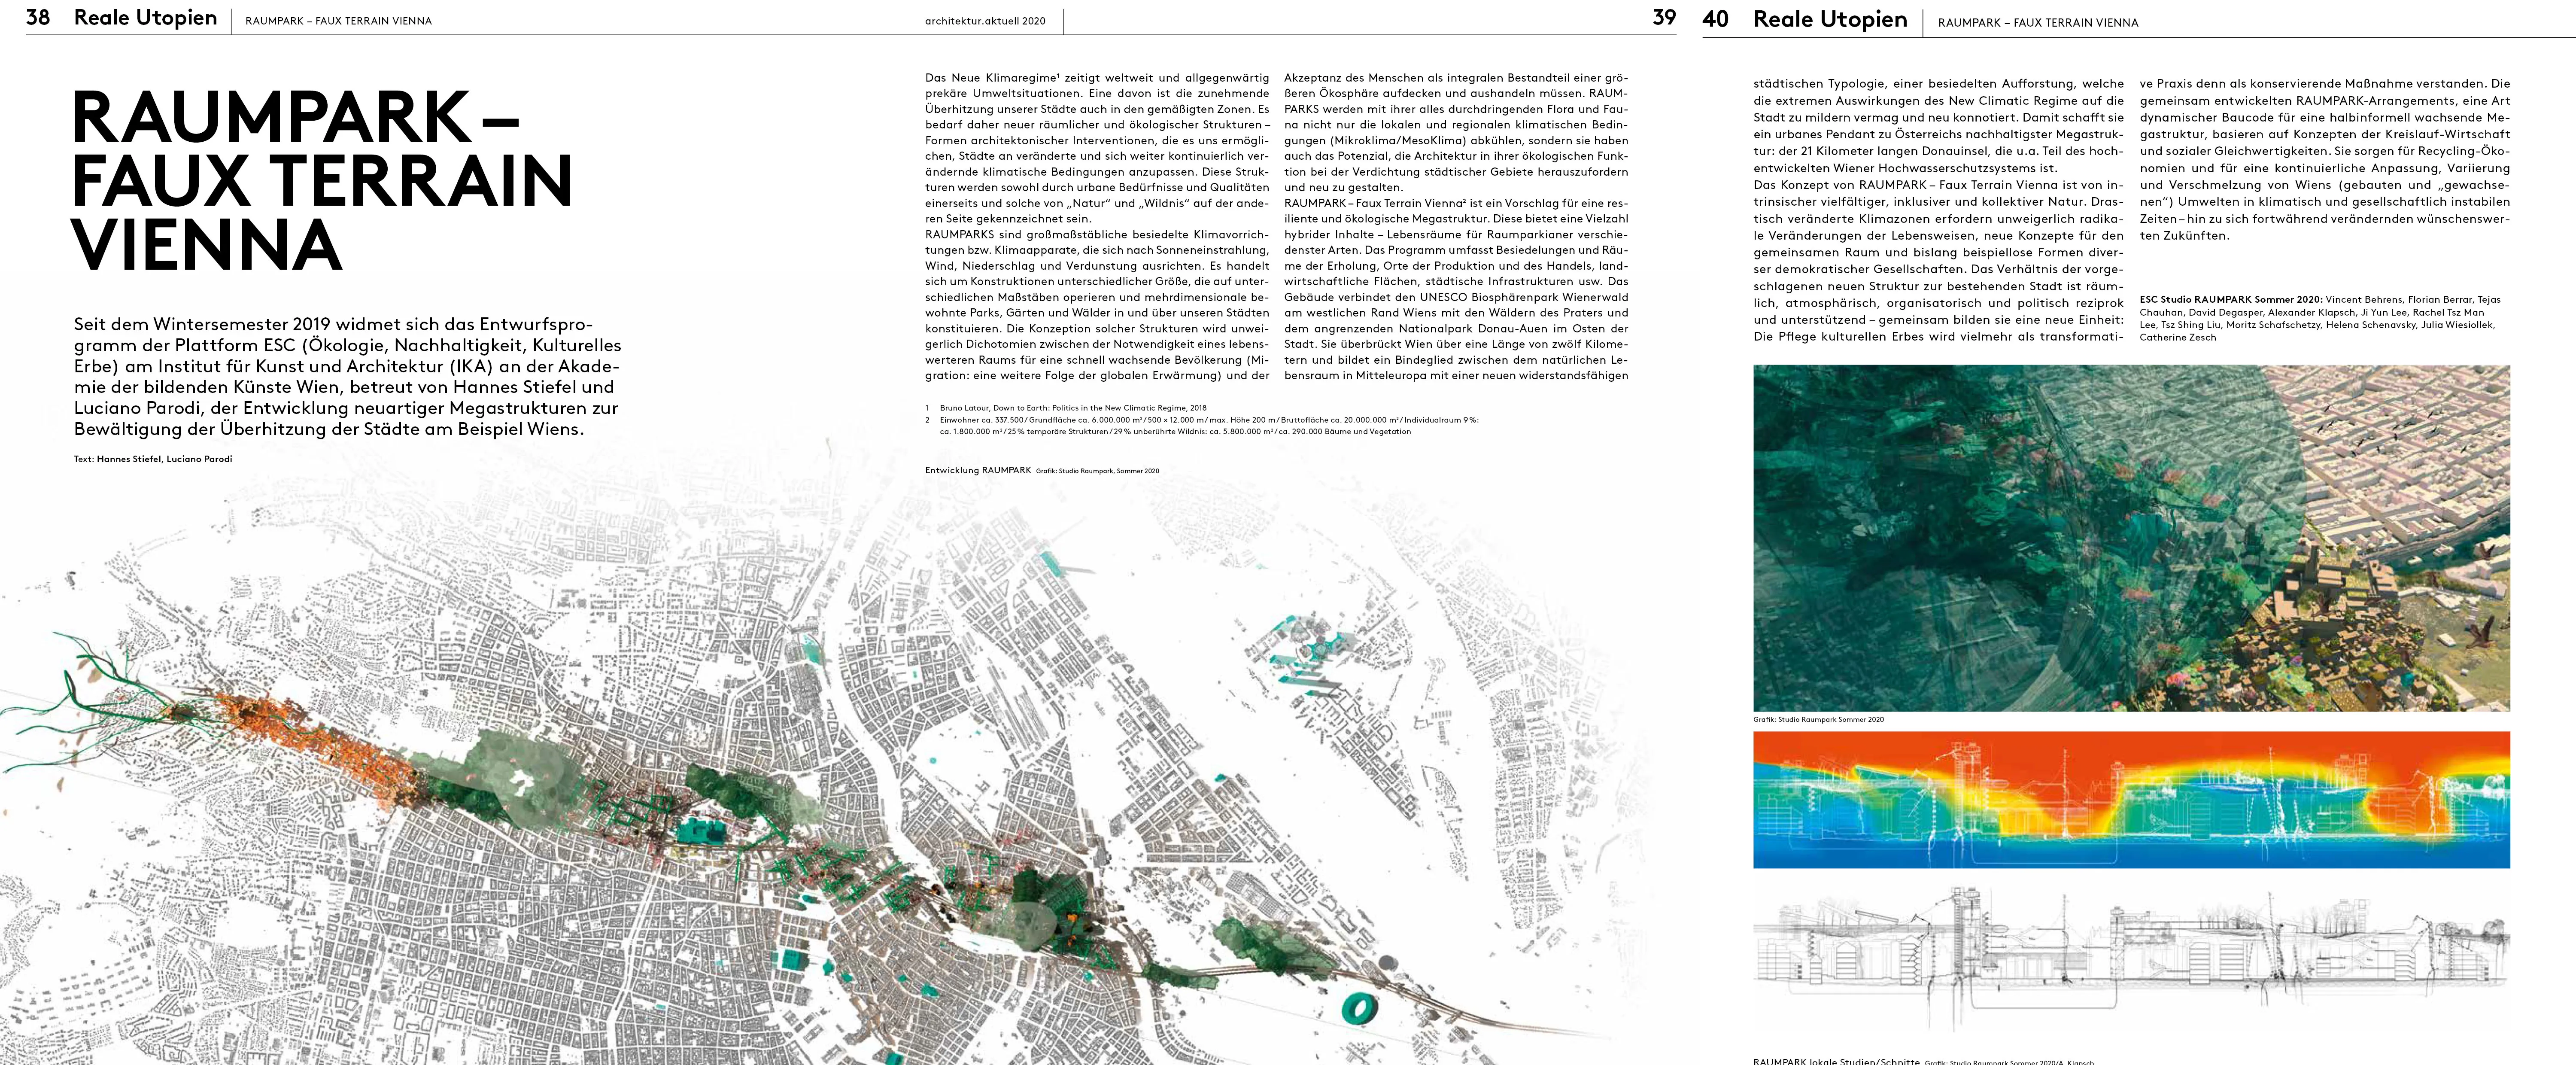
Task: Click the 'Reale Utopien' heading on page 38
Action: click(x=145, y=18)
